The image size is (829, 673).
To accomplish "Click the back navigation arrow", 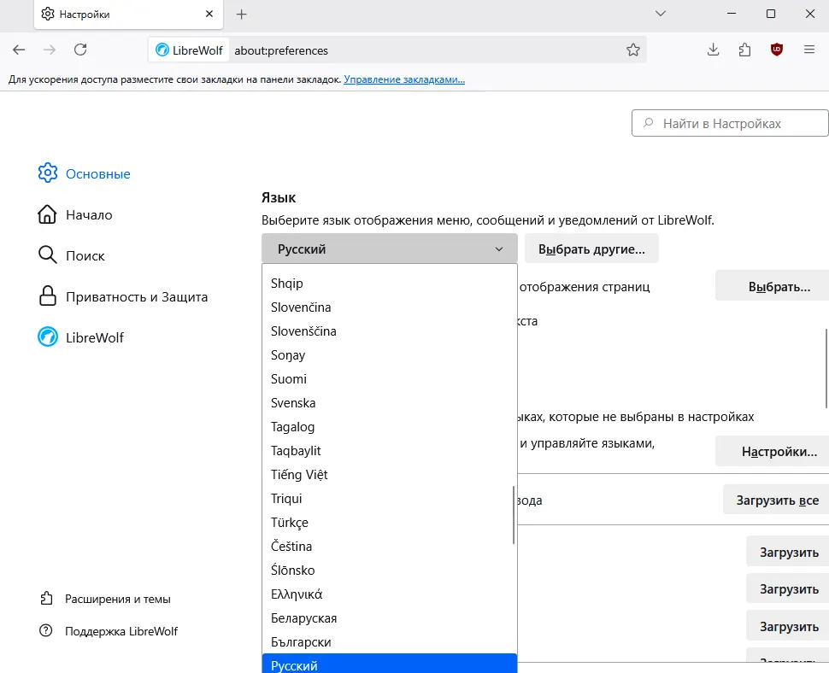I will pos(19,50).
